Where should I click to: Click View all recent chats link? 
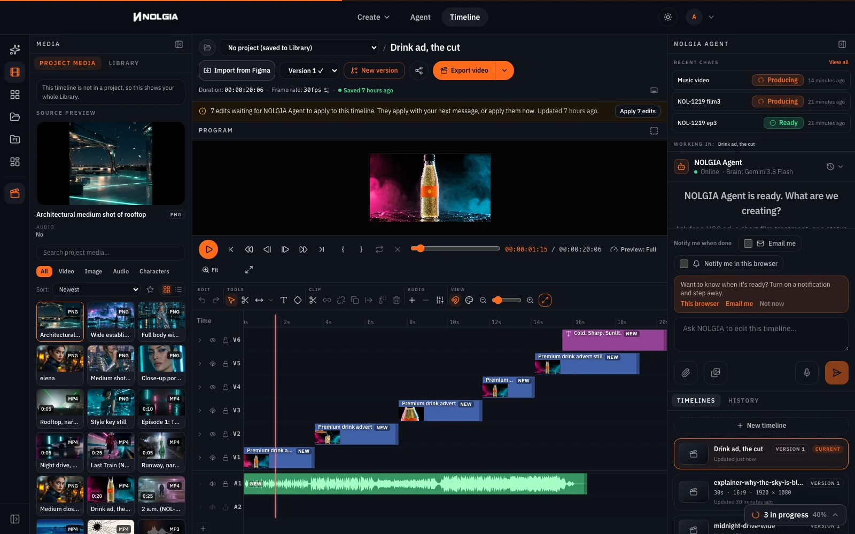(x=838, y=62)
